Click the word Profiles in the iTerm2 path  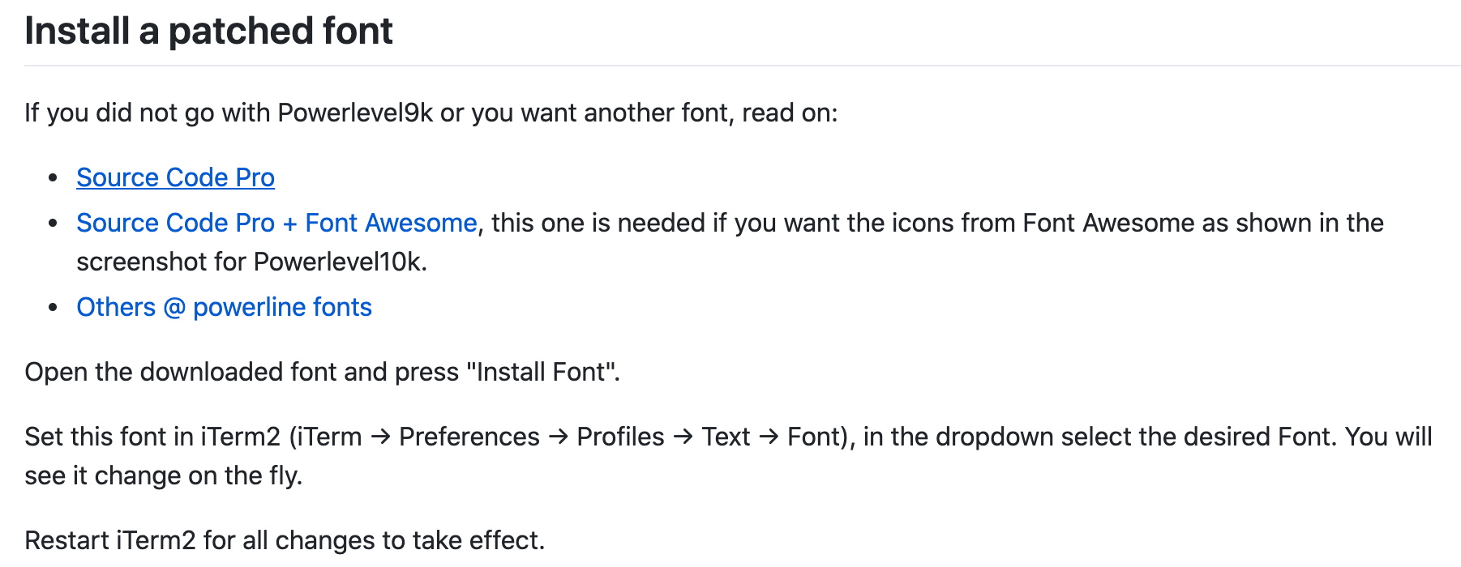(x=620, y=437)
